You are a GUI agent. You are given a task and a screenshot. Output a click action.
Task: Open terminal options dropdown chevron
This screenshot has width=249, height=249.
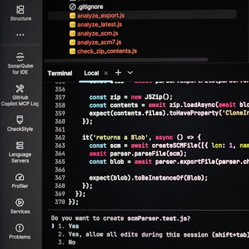coord(130,73)
